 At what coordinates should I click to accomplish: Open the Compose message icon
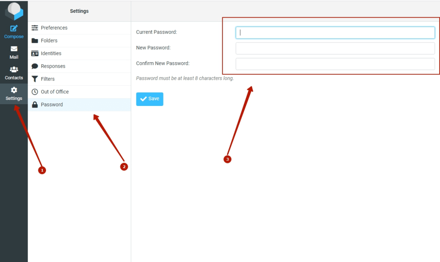(x=14, y=29)
